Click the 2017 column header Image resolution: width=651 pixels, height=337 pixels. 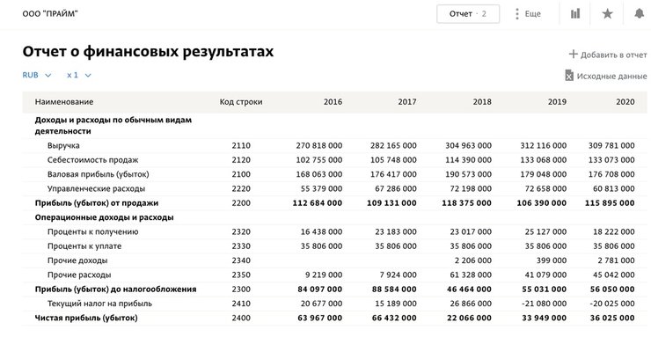tap(407, 102)
